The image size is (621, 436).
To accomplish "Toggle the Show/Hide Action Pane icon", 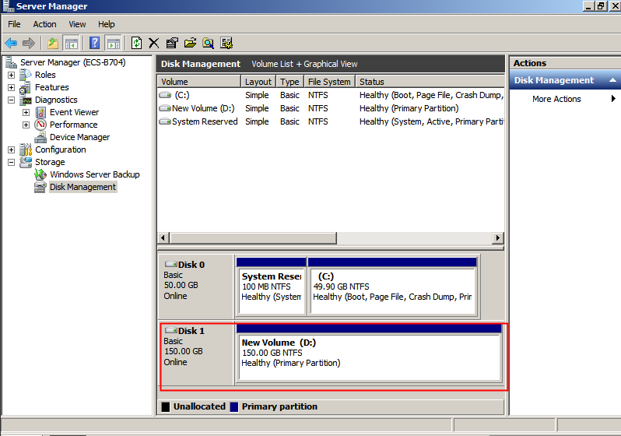I will pyautogui.click(x=114, y=43).
